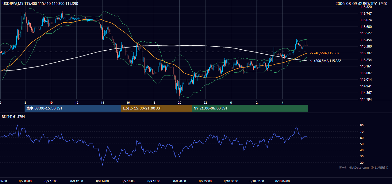The width and height of the screenshot is (392, 184).
Task: Click price axis value 115.380
Action: click(x=366, y=46)
